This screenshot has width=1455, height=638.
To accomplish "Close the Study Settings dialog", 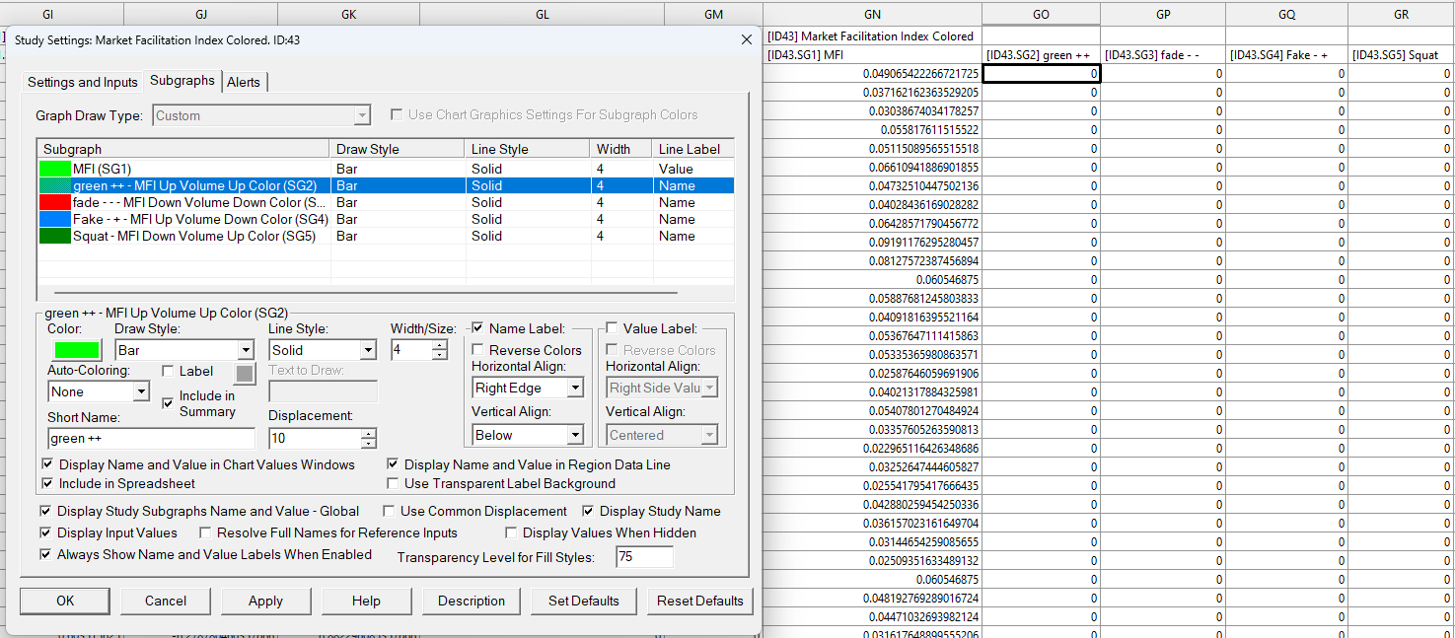I will coord(746,39).
